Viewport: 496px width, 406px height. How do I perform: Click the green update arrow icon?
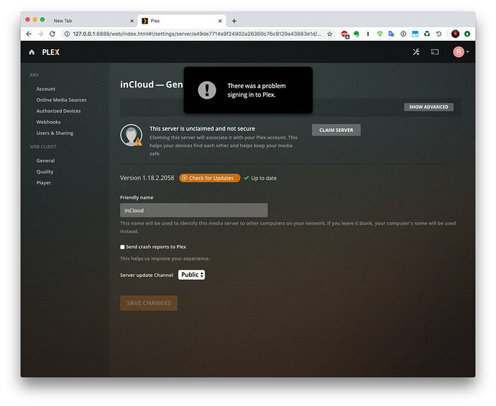coord(467,34)
